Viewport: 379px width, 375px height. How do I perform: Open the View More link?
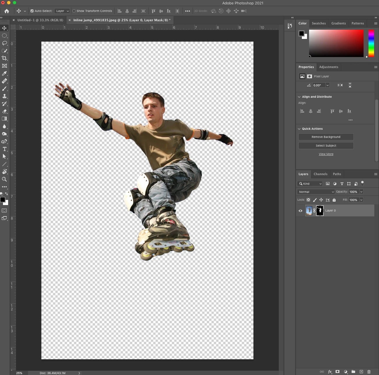pos(326,154)
